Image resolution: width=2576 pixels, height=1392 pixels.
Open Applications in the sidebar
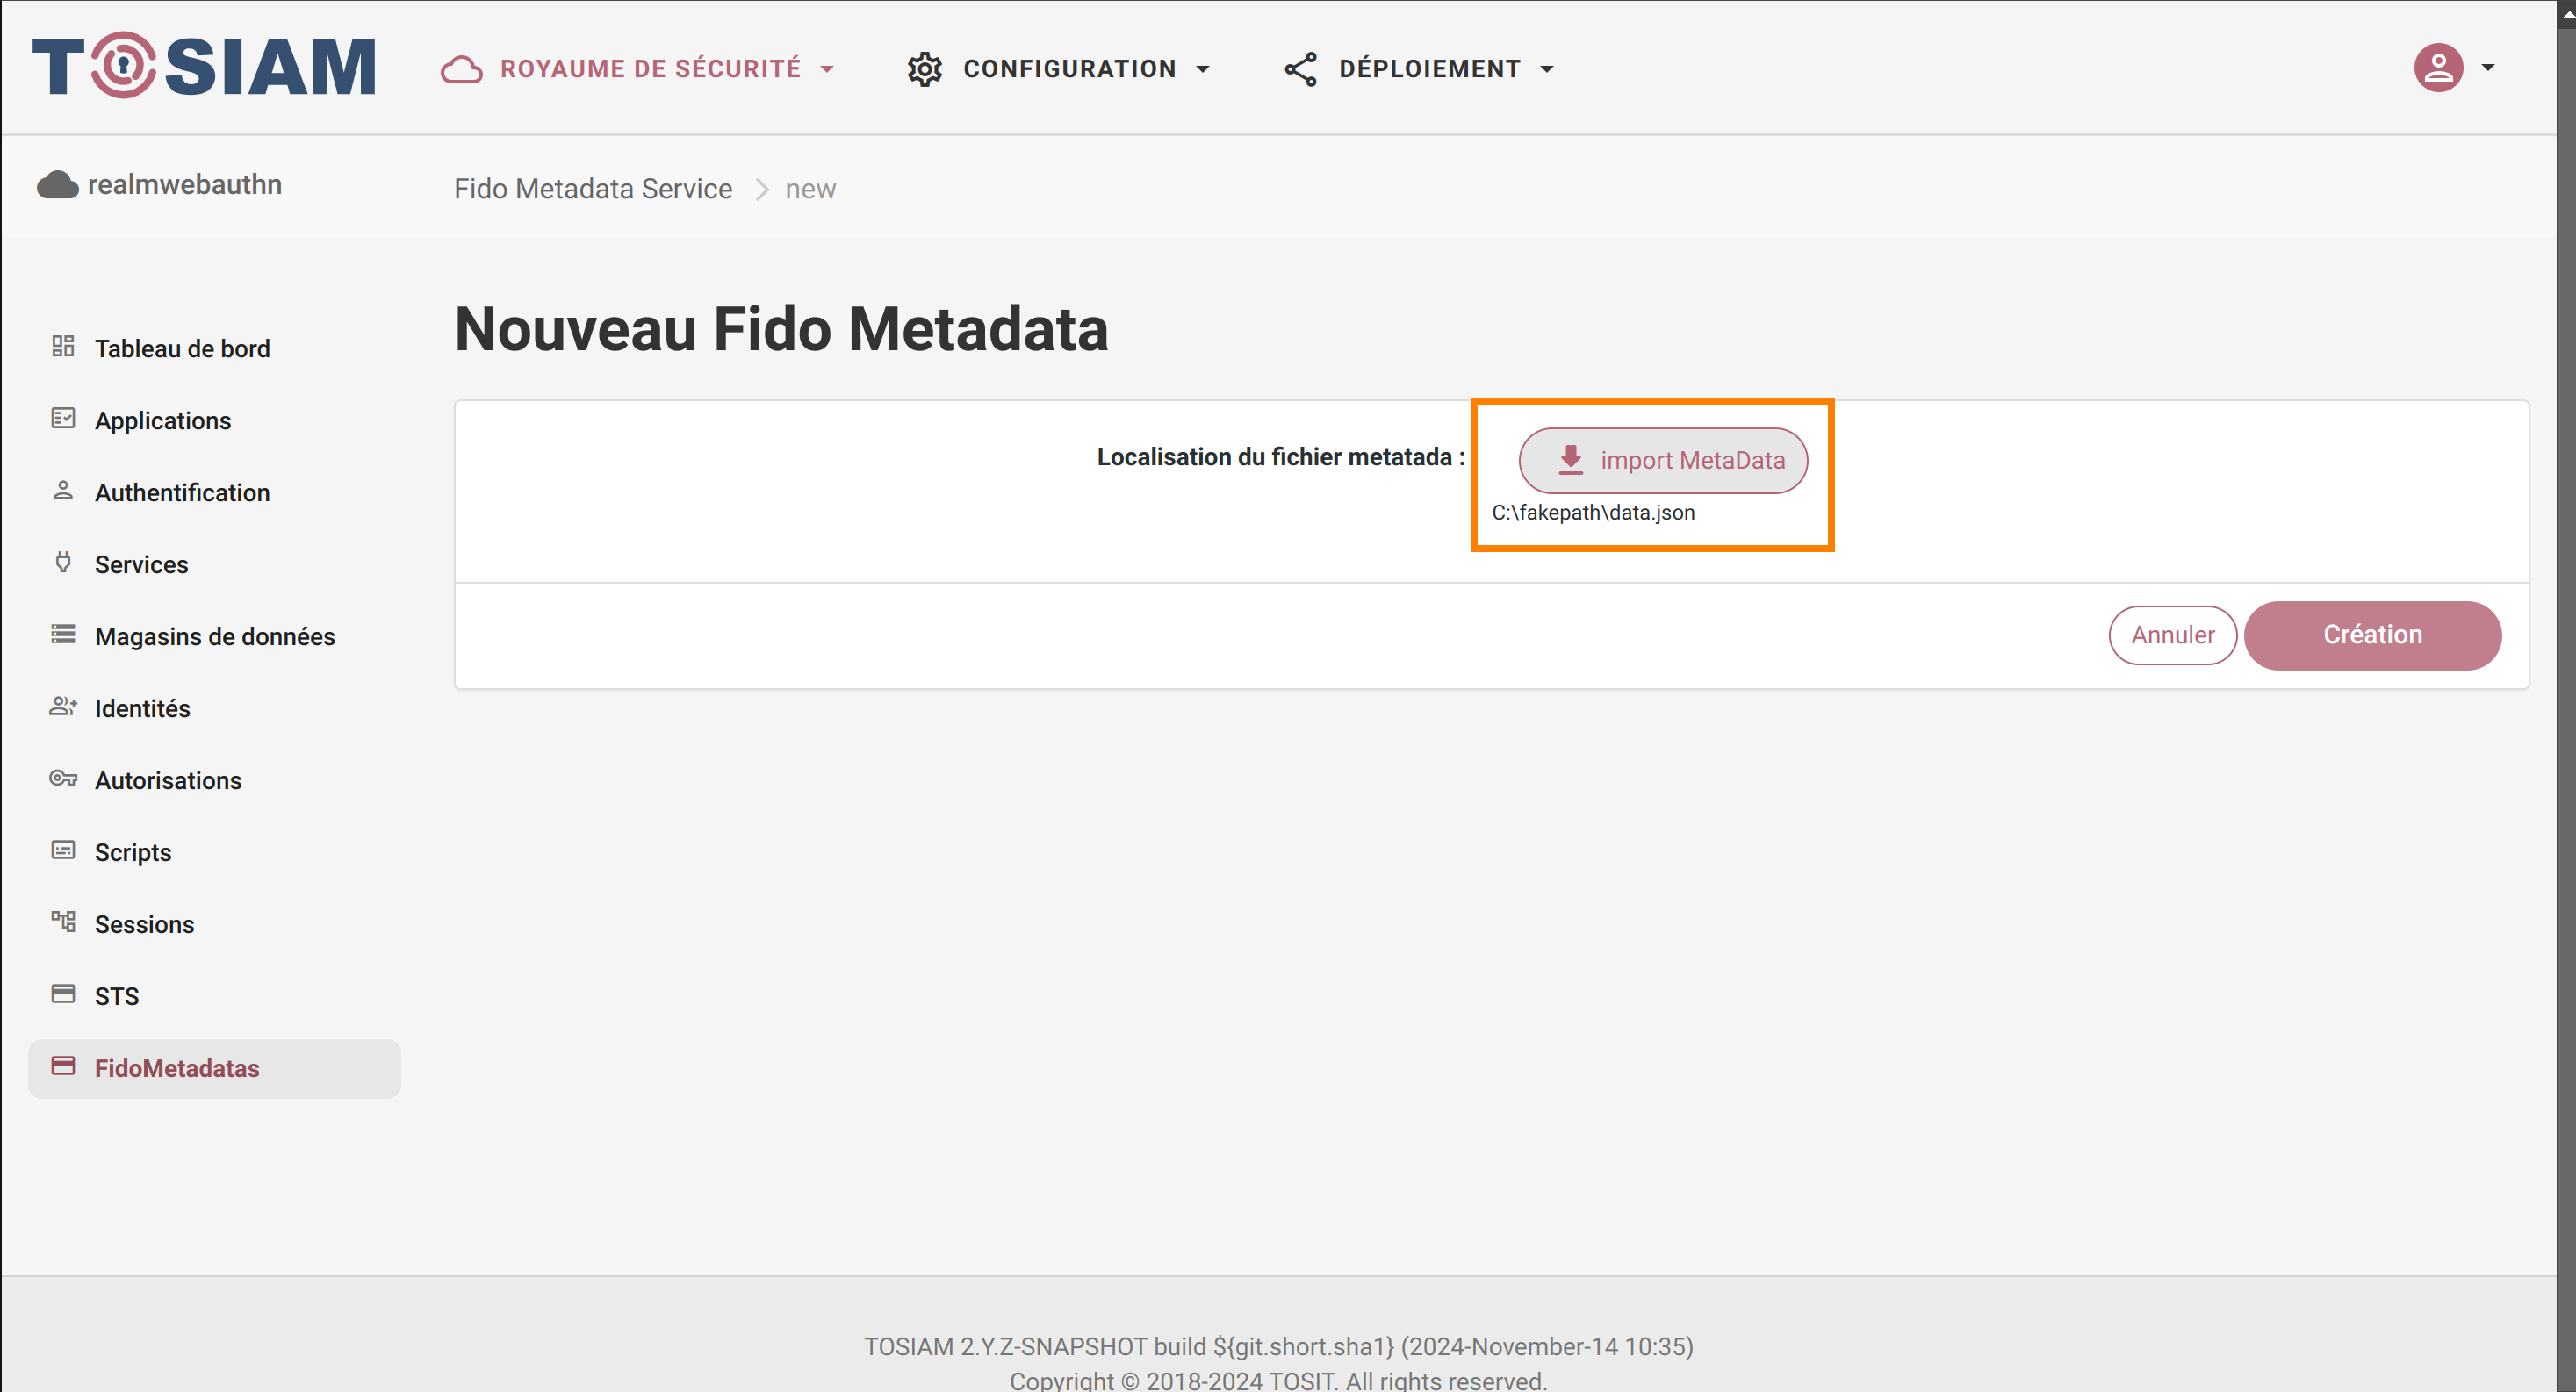pyautogui.click(x=214, y=420)
